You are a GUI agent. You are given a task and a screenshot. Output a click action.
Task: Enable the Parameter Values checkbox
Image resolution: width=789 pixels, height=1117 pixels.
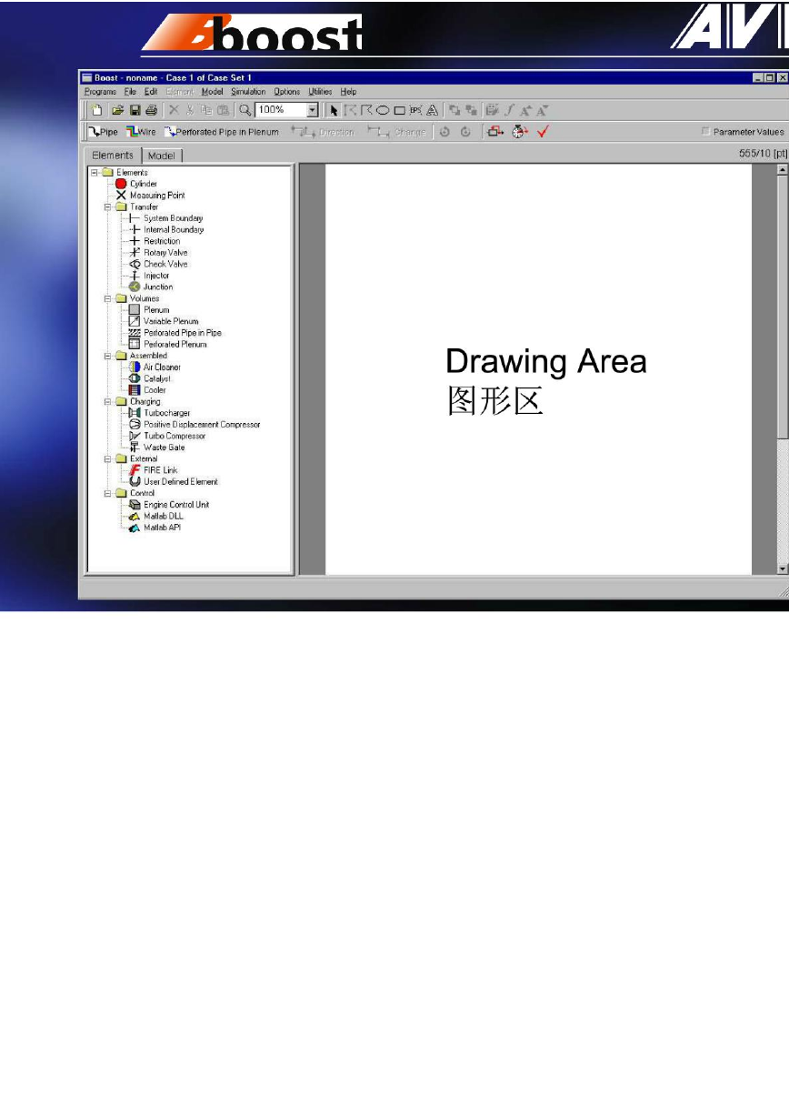[705, 132]
